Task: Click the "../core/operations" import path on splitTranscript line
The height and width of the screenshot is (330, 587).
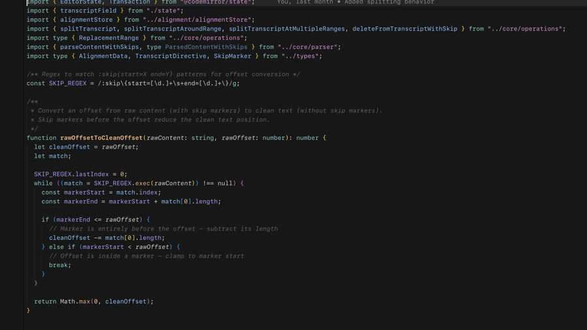Action: [x=526, y=29]
